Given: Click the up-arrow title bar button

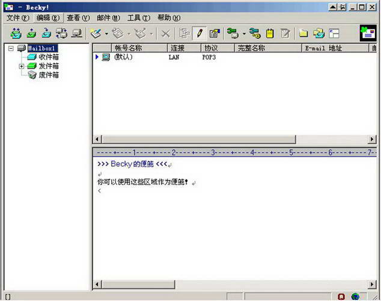Looking at the screenshot, I should (333, 7).
